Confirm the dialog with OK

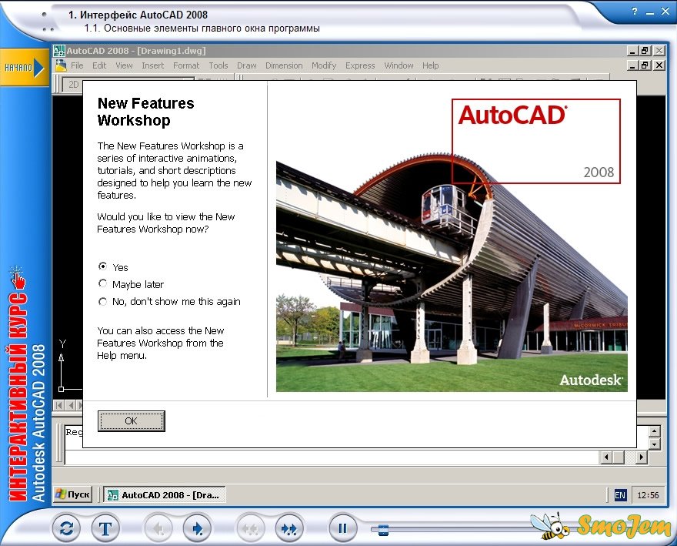point(132,421)
